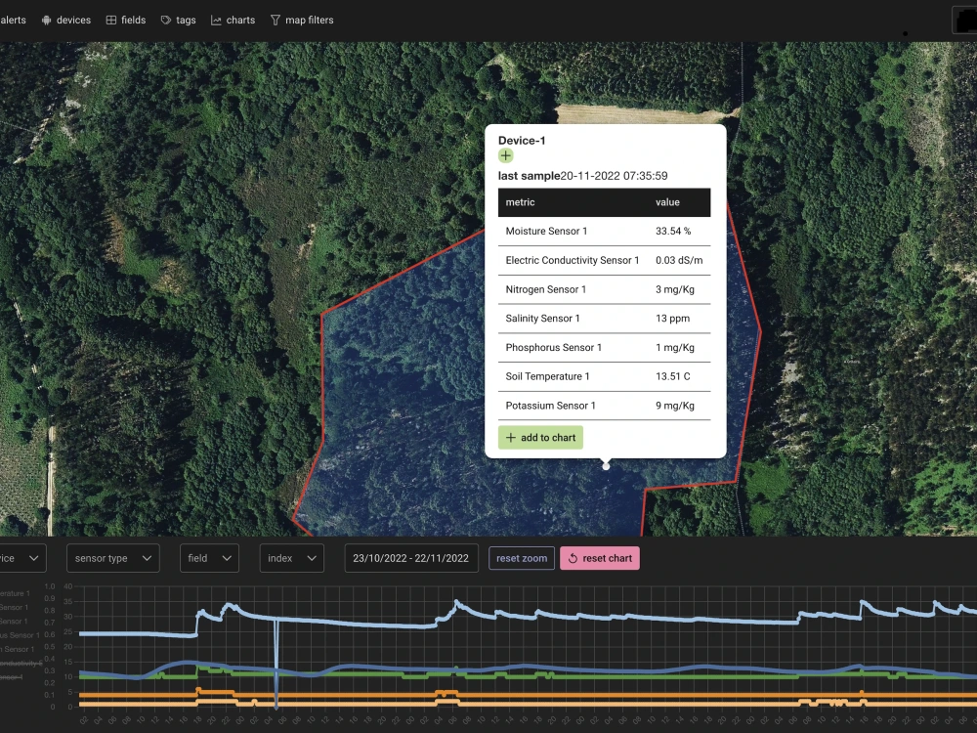Click the green plus icon under Device-1
This screenshot has height=733, width=977.
point(505,155)
